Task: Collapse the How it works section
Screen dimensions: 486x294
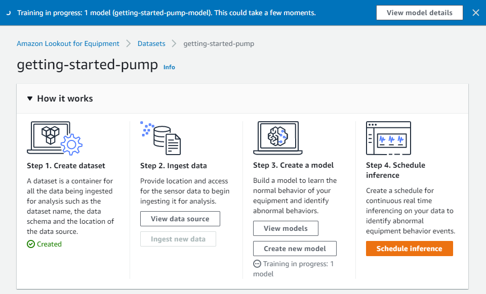Action: (30, 99)
